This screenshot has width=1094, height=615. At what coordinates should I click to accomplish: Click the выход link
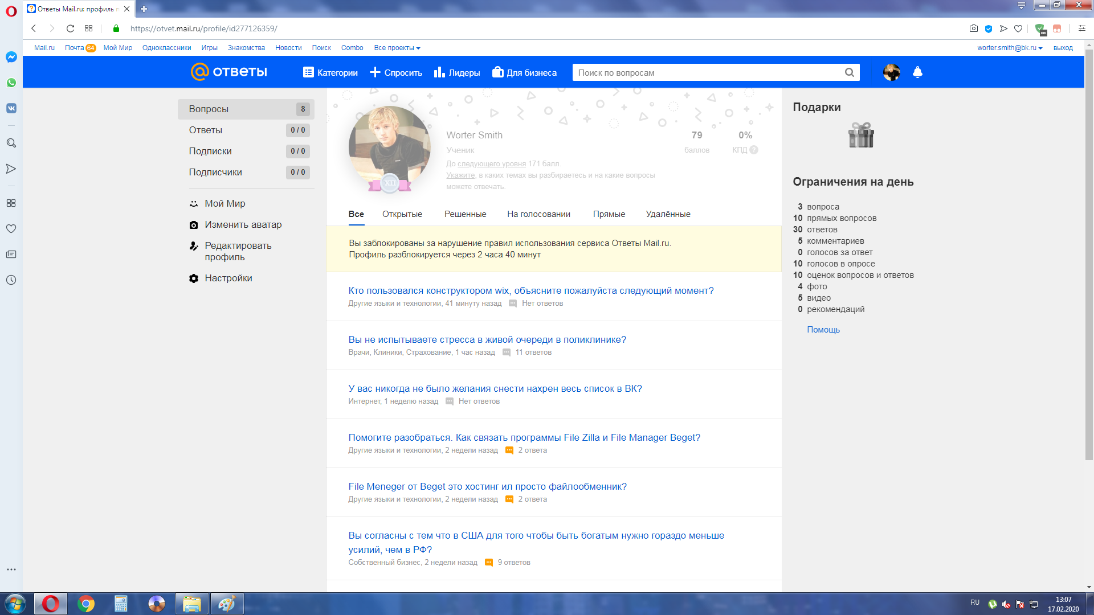click(1063, 48)
